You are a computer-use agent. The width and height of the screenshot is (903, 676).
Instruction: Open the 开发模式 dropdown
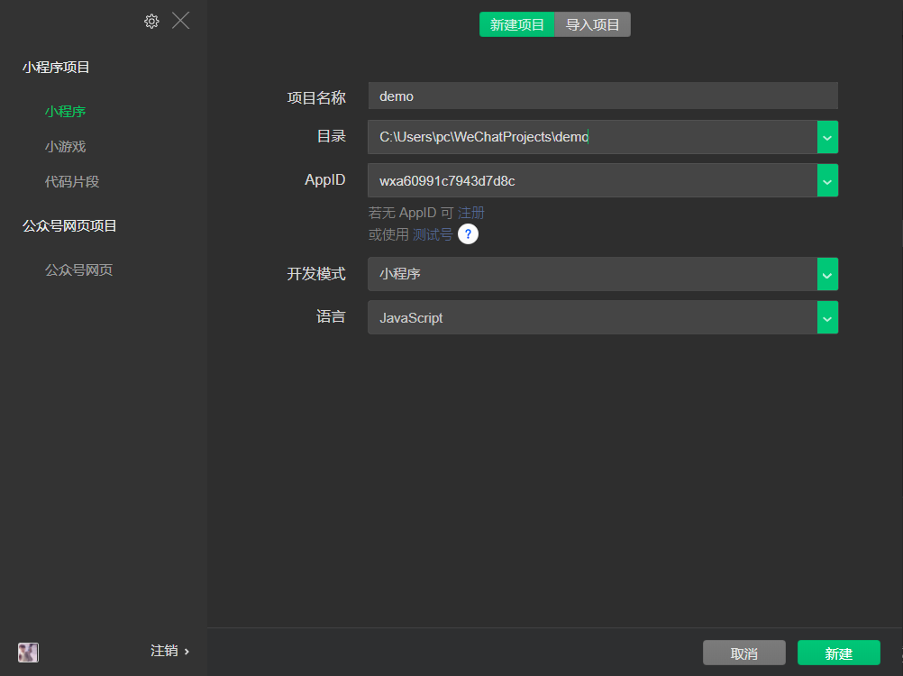[x=603, y=273]
